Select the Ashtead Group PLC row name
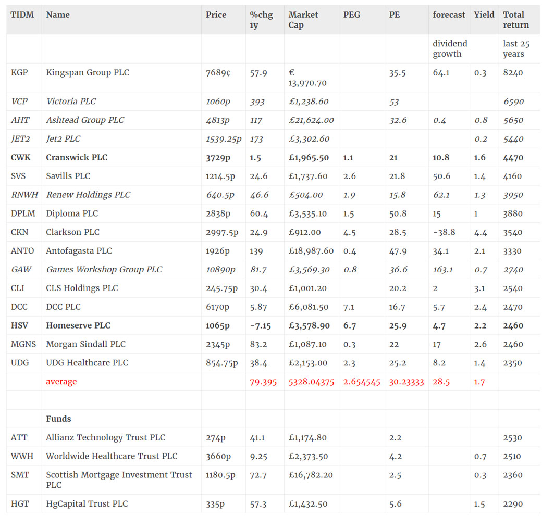The width and height of the screenshot is (542, 517). point(85,120)
